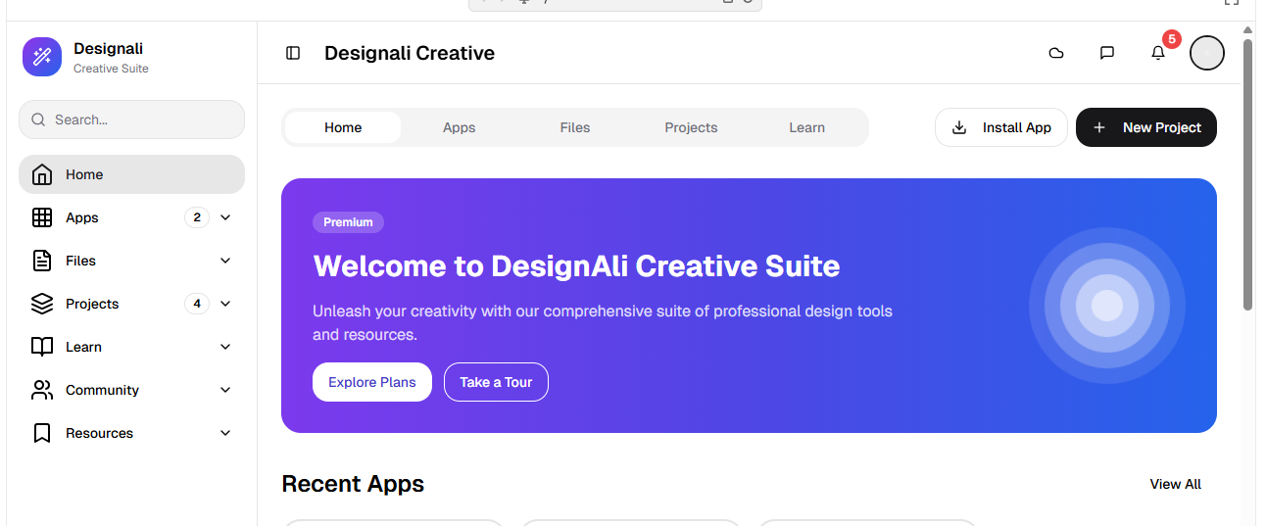Viewport: 1266px width, 526px height.
Task: Expand the Projects sidebar chevron
Action: pos(225,304)
